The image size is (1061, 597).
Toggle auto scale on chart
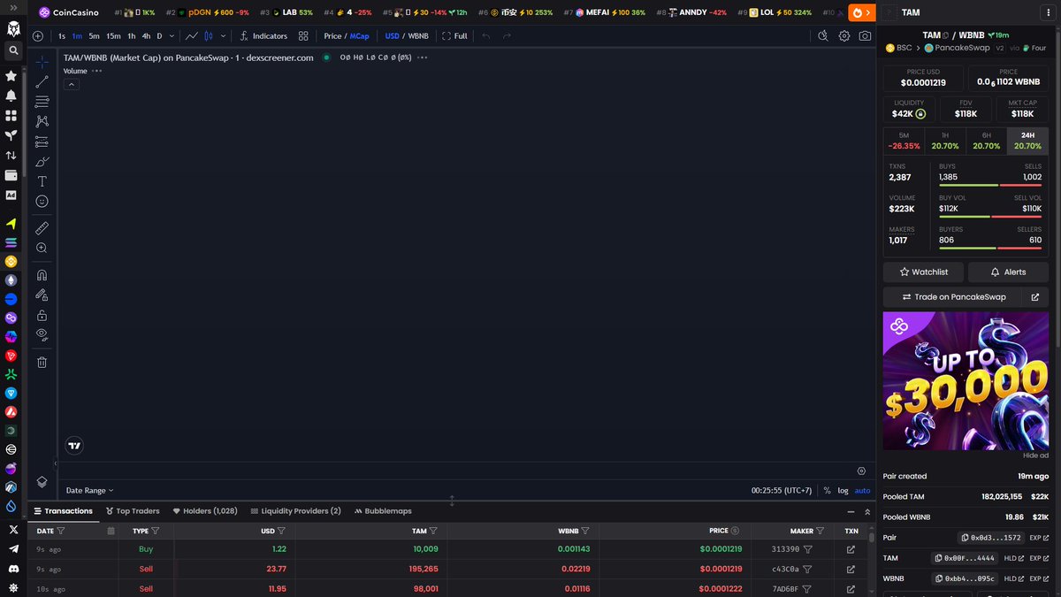tap(862, 490)
